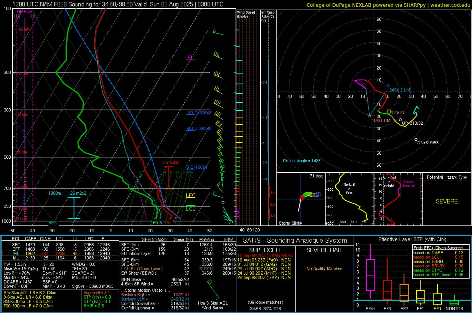Click the 71 deg slinky value

pos(316,176)
